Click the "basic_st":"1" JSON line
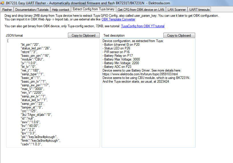Viewport: 233px width, 163px height. coord(31,78)
